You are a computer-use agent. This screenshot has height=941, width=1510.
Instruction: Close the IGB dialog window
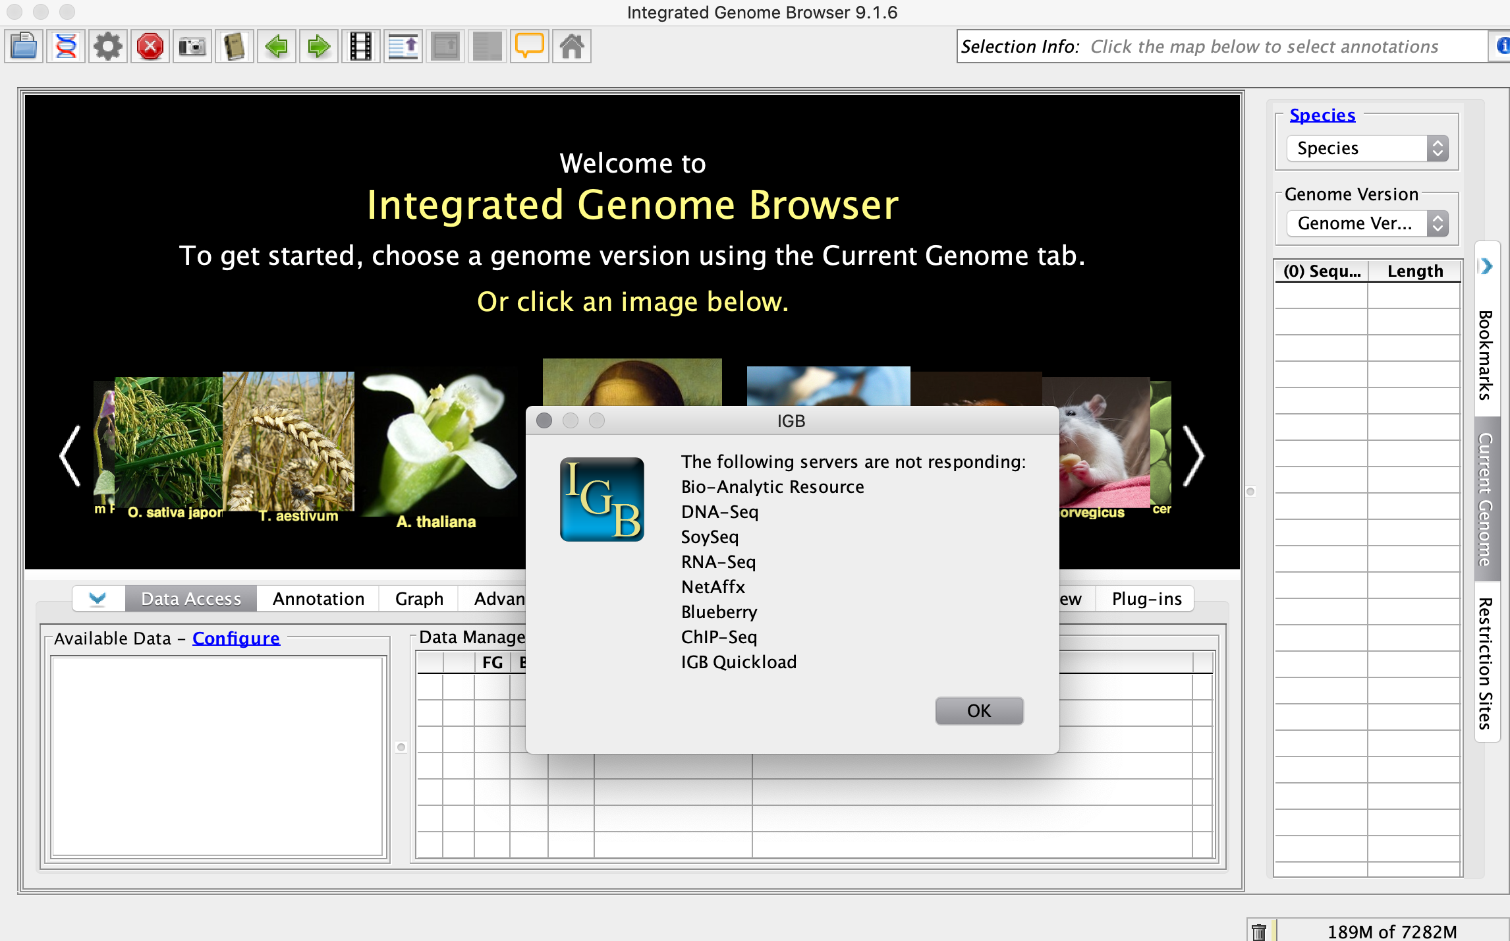pos(544,420)
